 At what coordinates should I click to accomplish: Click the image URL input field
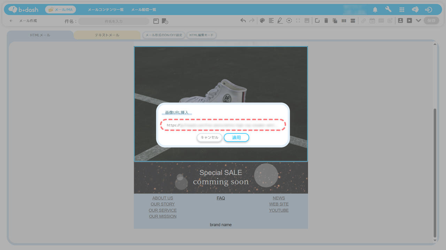click(x=223, y=125)
